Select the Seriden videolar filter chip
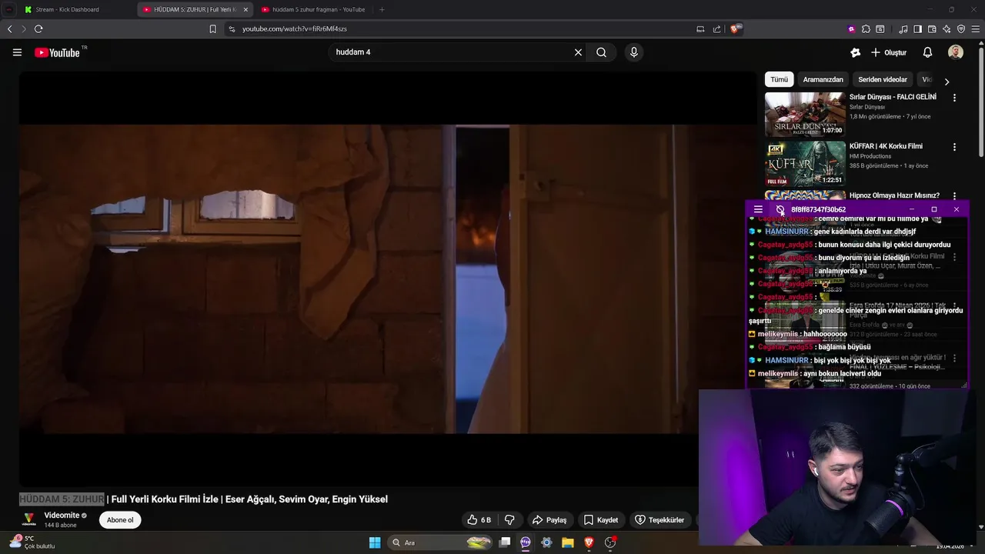This screenshot has width=985, height=554. tap(883, 79)
